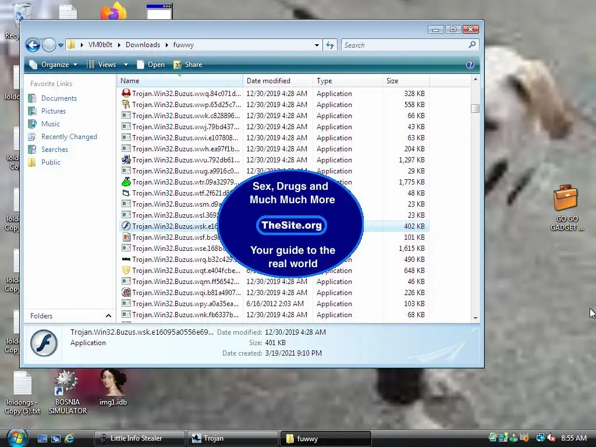This screenshot has height=447, width=596.
Task: Click the magnifying glass search icon
Action: (x=472, y=45)
